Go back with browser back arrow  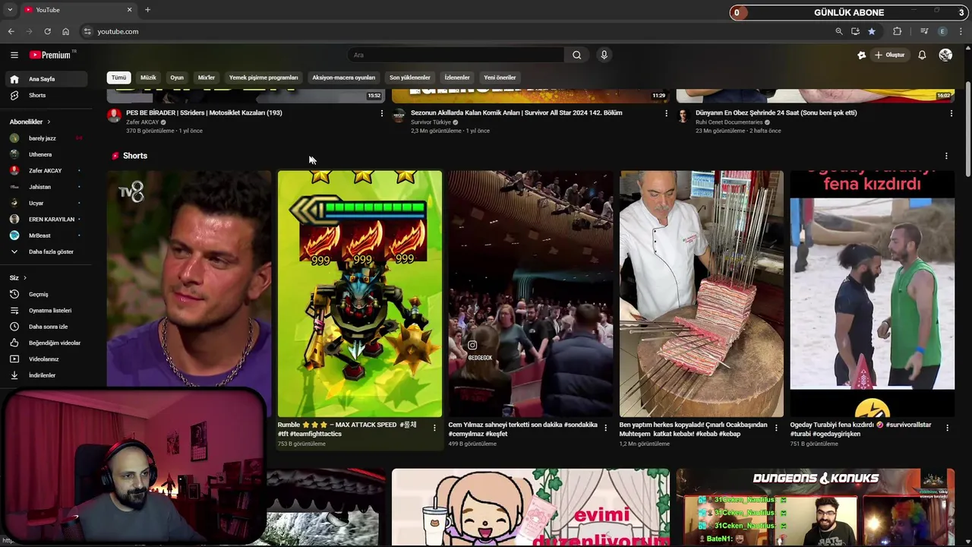pos(11,31)
